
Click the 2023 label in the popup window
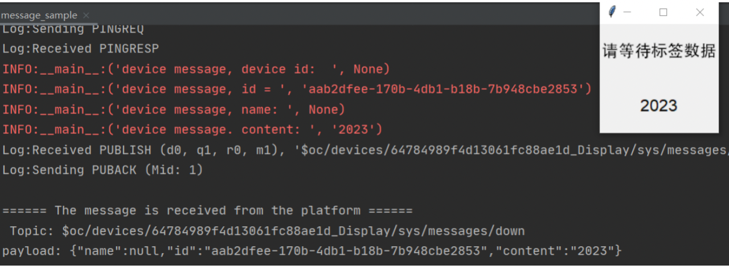[658, 105]
